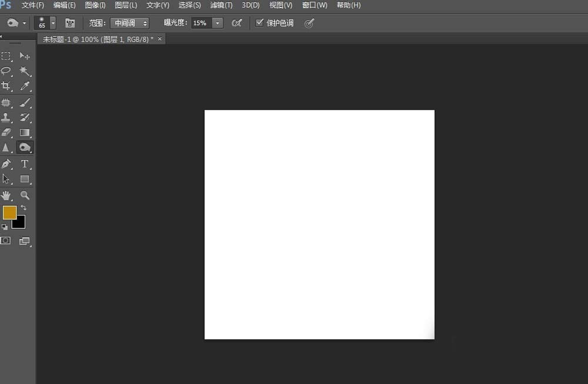Select the Magic Wand tool
The height and width of the screenshot is (384, 588).
tap(25, 71)
